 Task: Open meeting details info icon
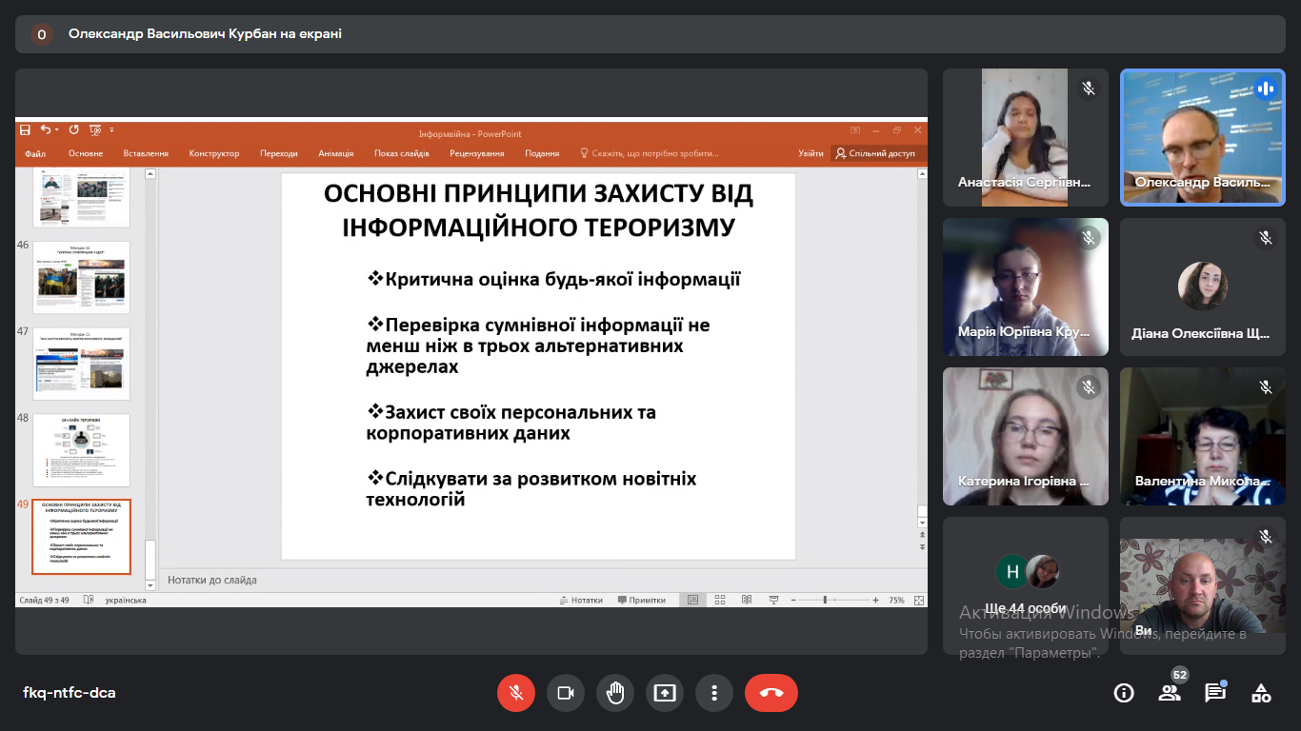coord(1124,693)
